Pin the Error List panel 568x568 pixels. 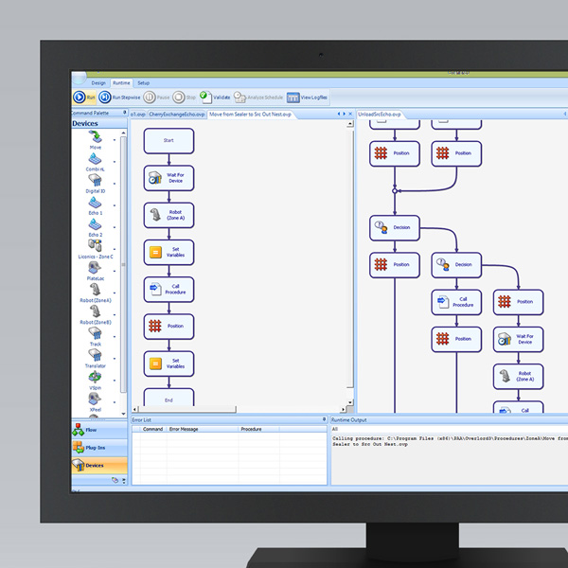(x=324, y=419)
